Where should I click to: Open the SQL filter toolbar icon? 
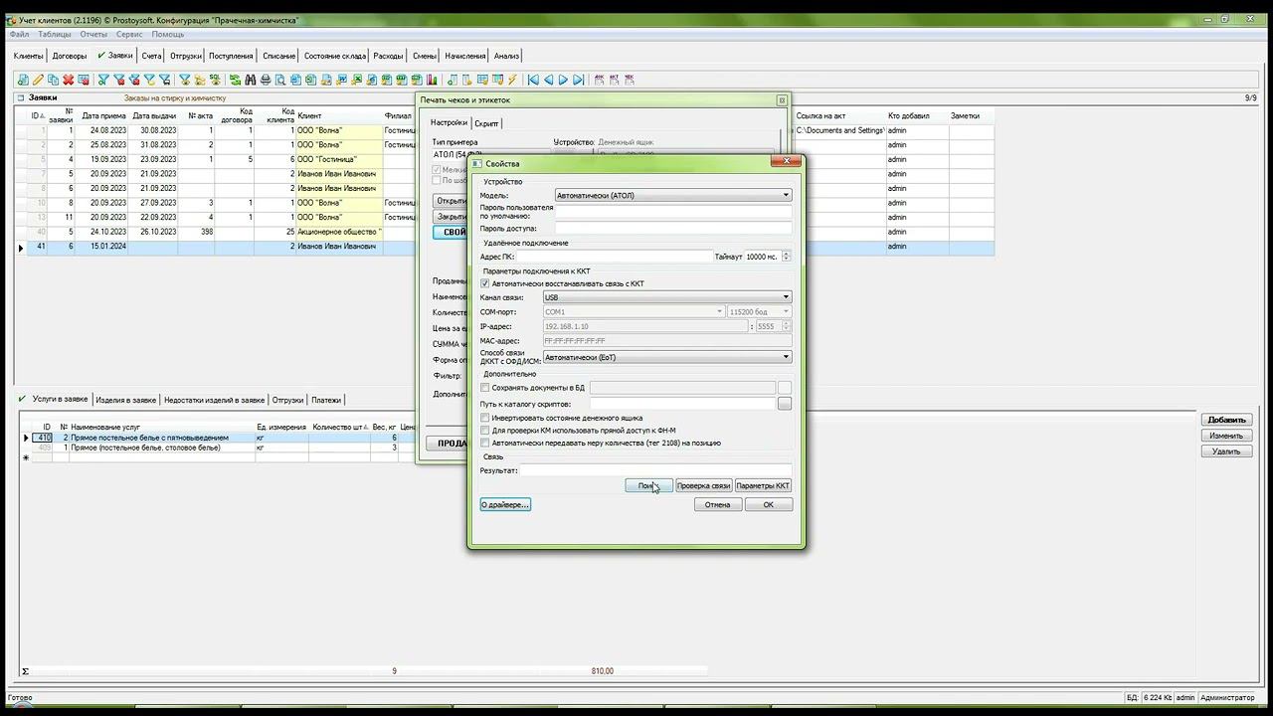click(215, 80)
